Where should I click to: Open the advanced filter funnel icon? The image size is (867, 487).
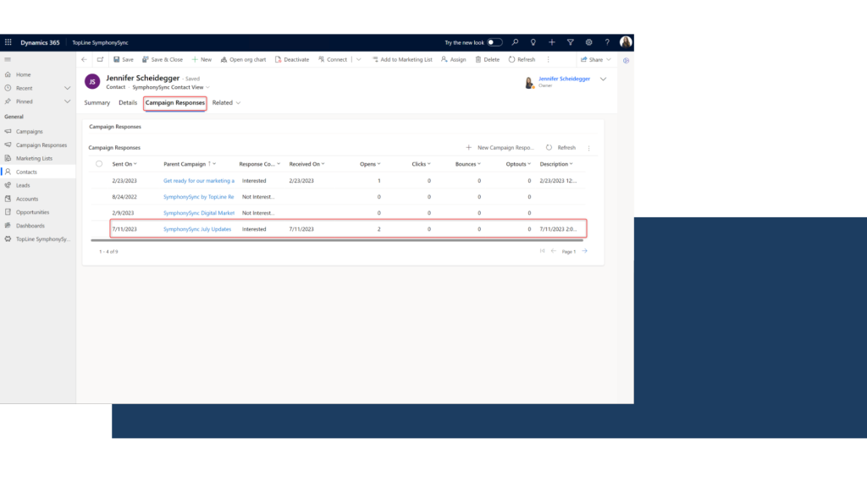[570, 42]
